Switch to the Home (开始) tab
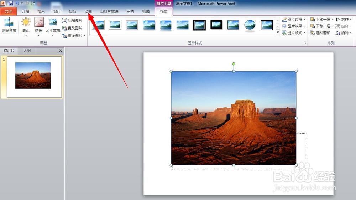This screenshot has height=200, width=356. click(25, 11)
